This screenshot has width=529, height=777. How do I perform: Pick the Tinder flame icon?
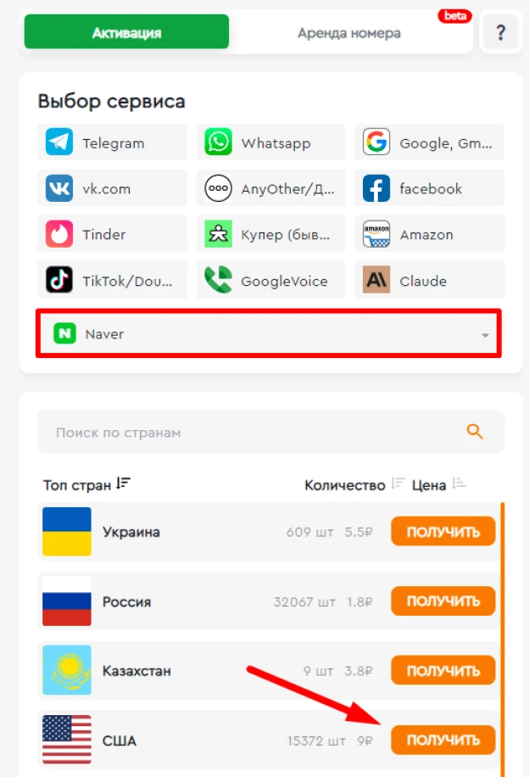click(59, 234)
